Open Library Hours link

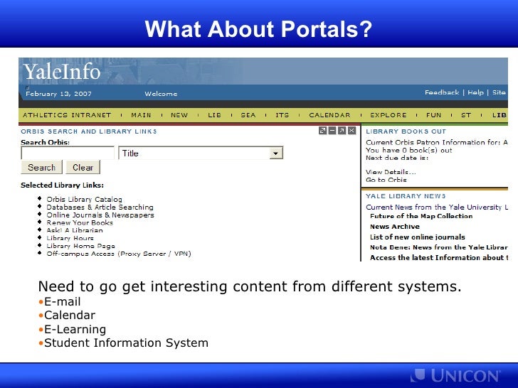tap(70, 238)
